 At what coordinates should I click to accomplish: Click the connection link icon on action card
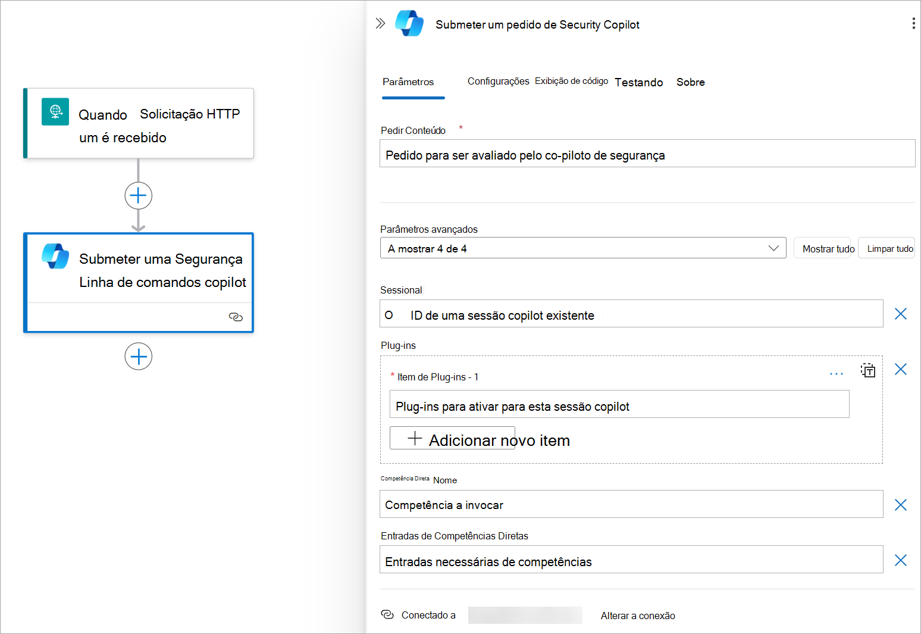click(x=236, y=317)
